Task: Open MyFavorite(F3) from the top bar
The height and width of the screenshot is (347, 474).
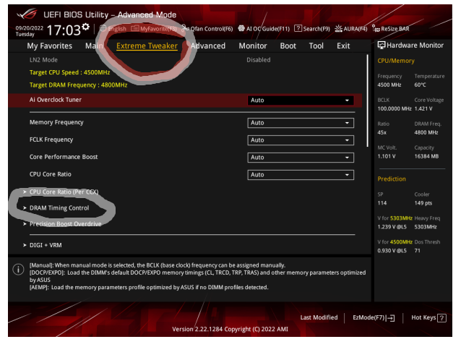Action: tap(154, 29)
